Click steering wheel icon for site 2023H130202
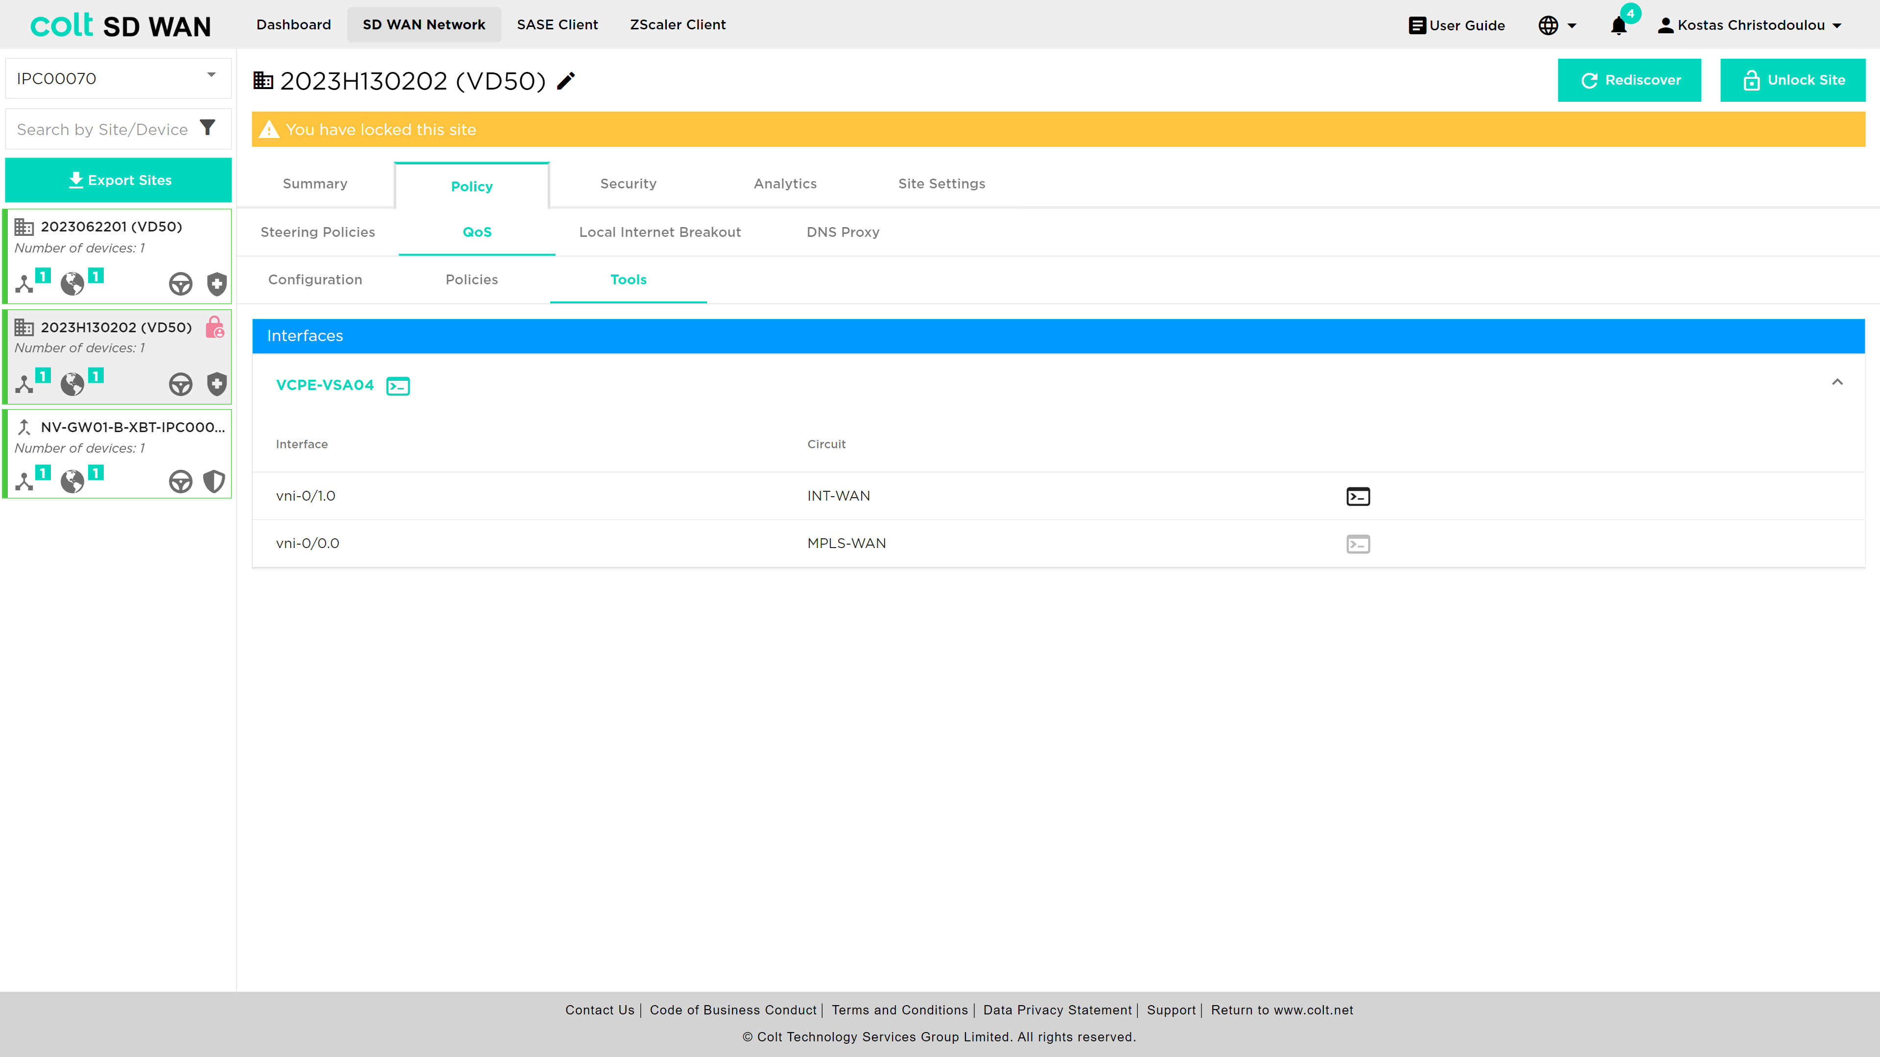 [x=180, y=384]
